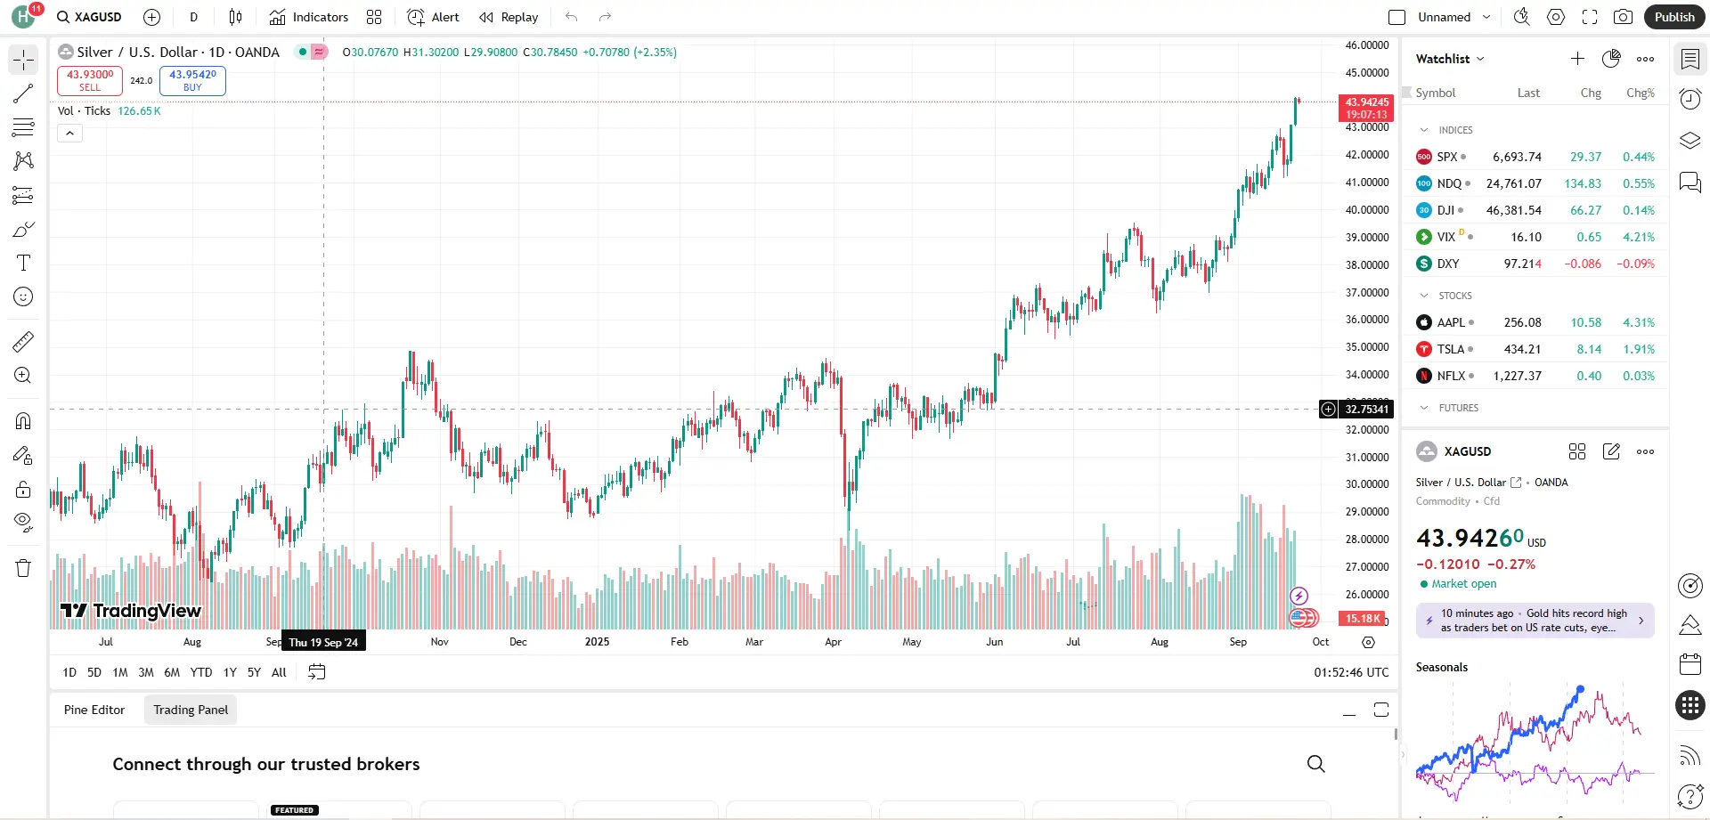Click the ruler measure tool
This screenshot has width=1710, height=820.
click(23, 341)
